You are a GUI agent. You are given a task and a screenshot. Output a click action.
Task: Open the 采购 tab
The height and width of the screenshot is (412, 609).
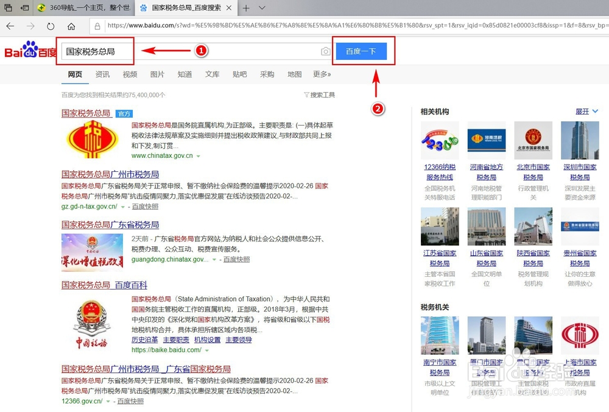(x=267, y=74)
